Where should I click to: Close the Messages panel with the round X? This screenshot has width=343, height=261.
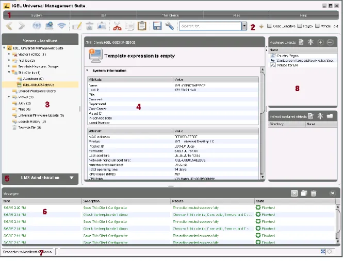333,193
